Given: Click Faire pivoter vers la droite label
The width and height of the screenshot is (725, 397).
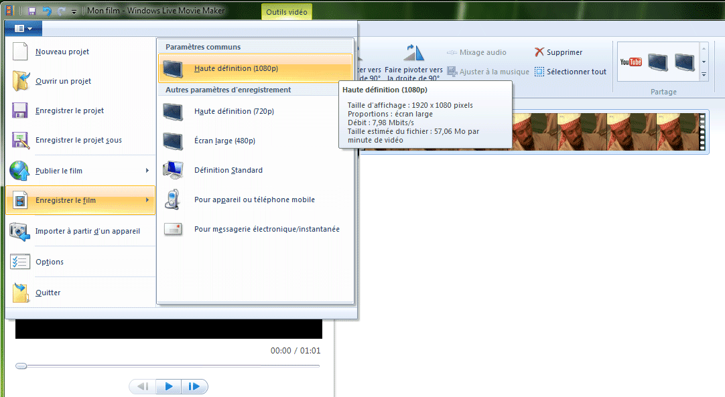Looking at the screenshot, I should pyautogui.click(x=413, y=74).
